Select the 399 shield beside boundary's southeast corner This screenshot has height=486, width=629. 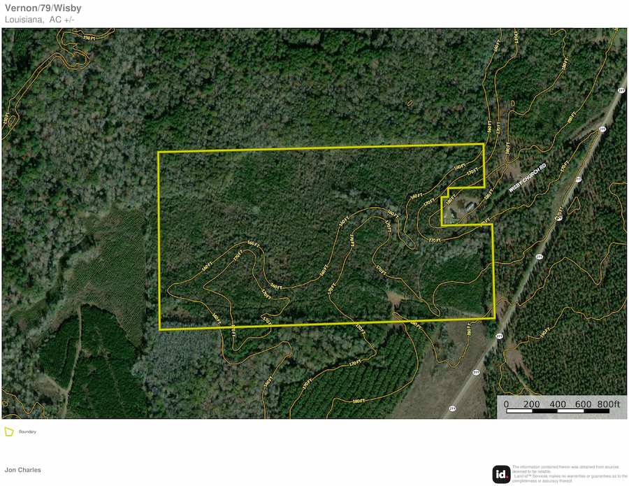499,335
